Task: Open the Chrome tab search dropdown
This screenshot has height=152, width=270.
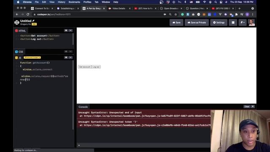Action: (x=253, y=8)
